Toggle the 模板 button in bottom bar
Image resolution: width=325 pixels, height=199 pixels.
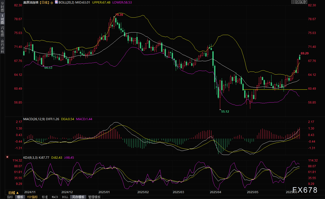click(x=20, y=197)
